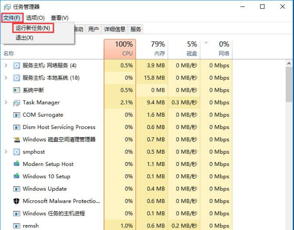The height and width of the screenshot is (230, 294).
Task: Sort by the CPU column header
Action: 120,49
